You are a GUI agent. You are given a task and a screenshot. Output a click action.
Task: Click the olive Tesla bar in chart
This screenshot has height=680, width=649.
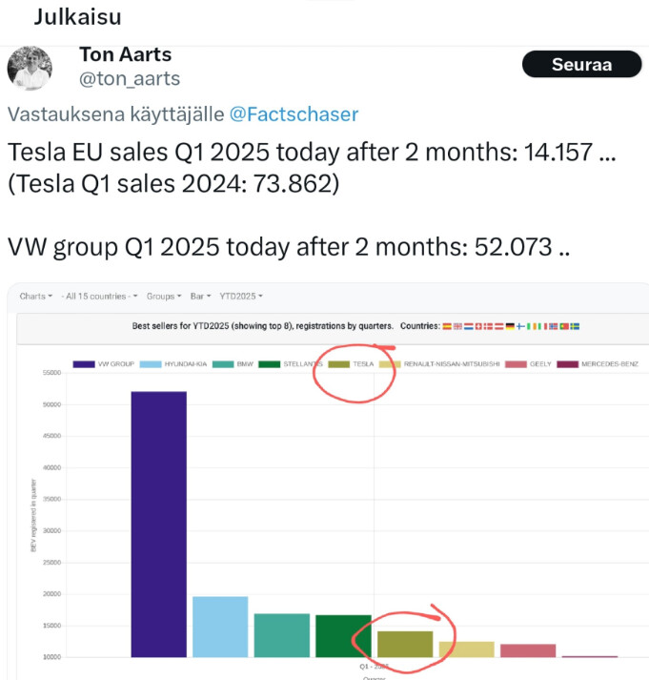coord(405,645)
